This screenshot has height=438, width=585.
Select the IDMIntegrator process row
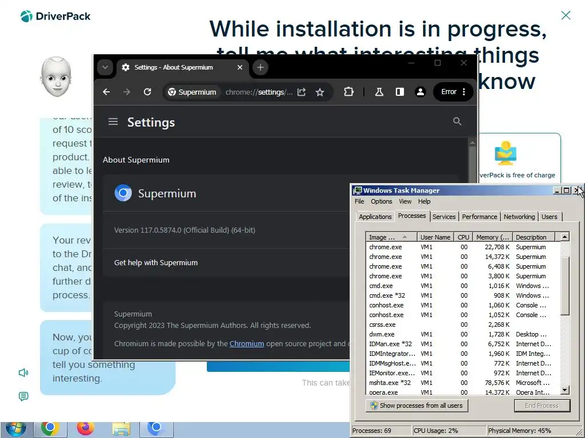pyautogui.click(x=463, y=354)
